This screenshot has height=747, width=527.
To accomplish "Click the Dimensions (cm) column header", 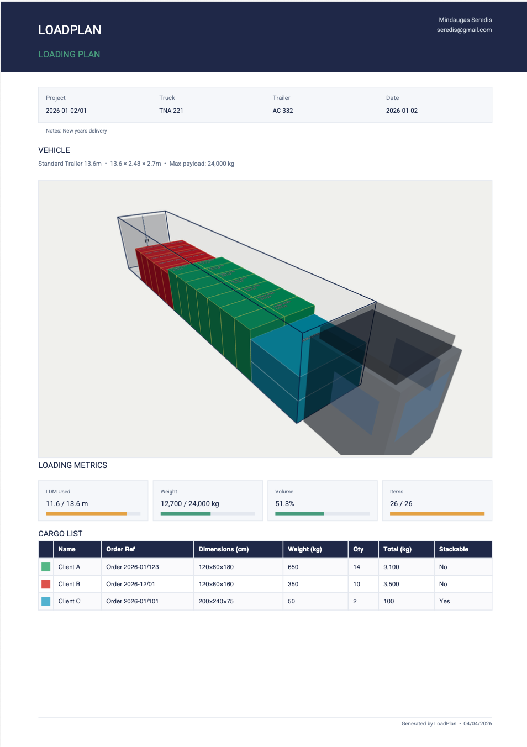I will (x=224, y=549).
